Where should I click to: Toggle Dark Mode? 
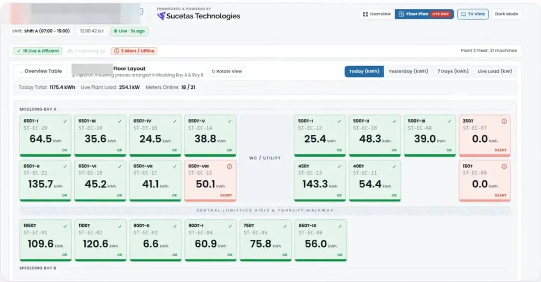coord(506,14)
